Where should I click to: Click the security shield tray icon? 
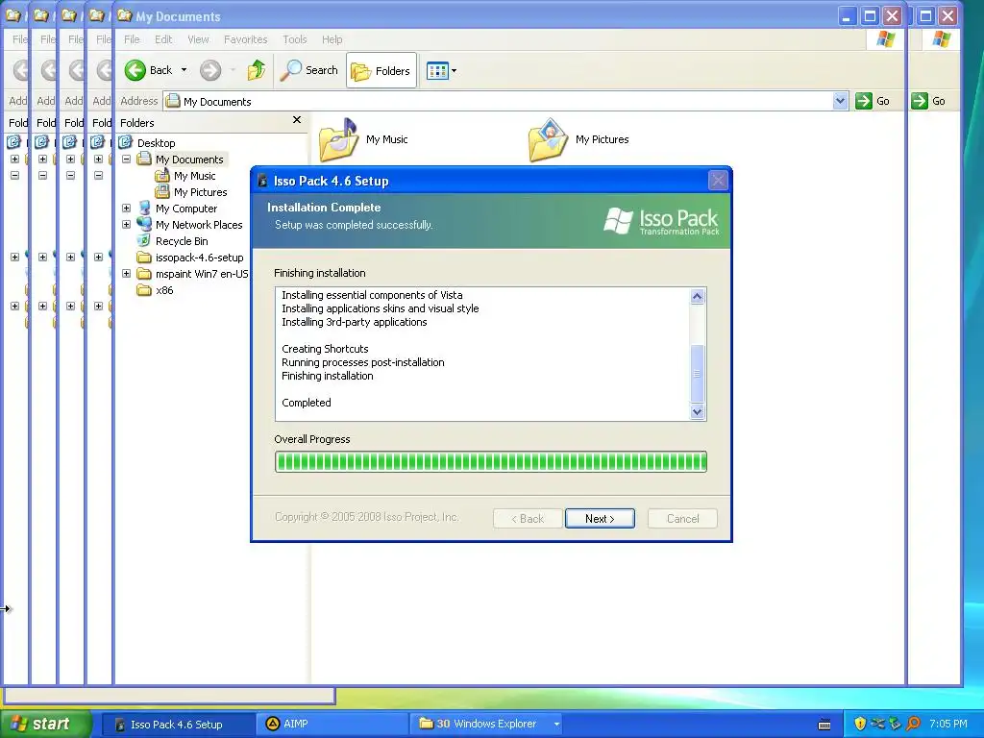pyautogui.click(x=860, y=724)
